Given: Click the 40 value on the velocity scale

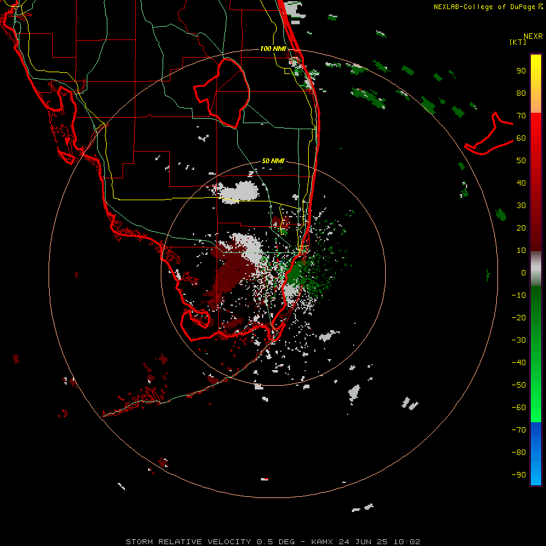Looking at the screenshot, I should 521,183.
